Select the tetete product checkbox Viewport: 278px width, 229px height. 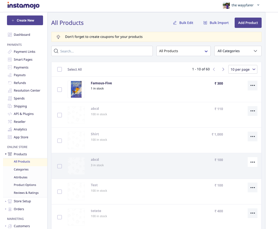click(59, 217)
